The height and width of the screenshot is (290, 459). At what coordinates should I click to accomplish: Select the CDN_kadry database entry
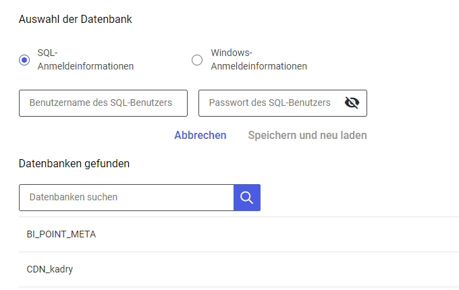[239, 269]
